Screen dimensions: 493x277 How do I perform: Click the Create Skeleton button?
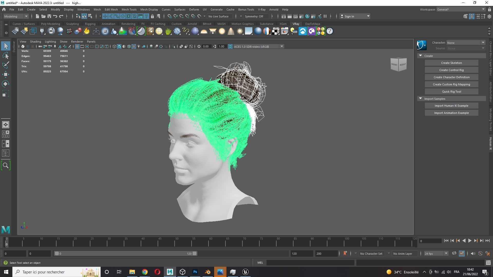[x=451, y=63]
